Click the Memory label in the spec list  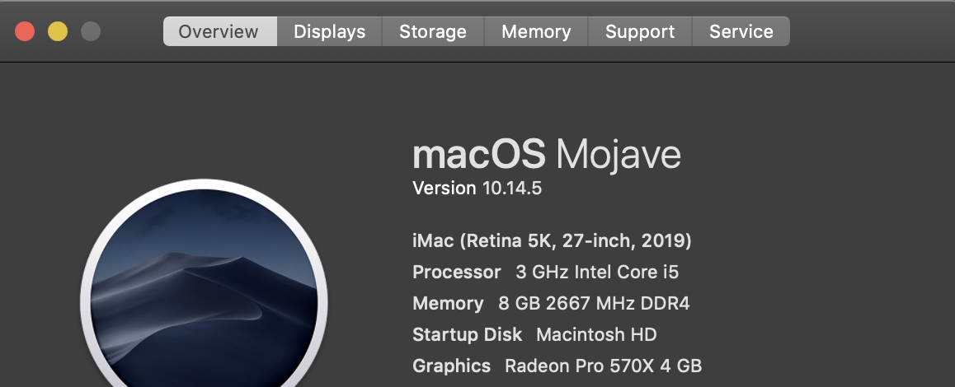point(448,303)
